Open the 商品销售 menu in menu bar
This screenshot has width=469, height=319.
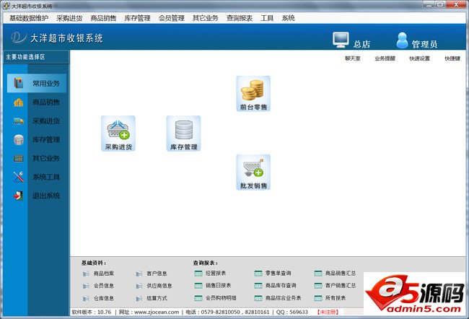tap(103, 18)
